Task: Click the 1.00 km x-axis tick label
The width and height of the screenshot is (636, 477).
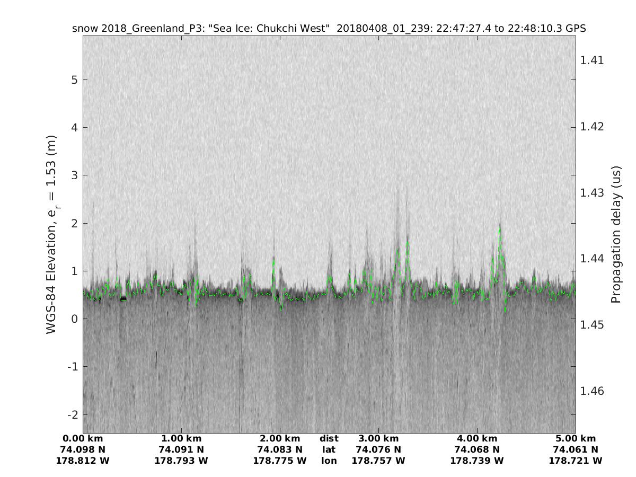Action: pyautogui.click(x=181, y=438)
